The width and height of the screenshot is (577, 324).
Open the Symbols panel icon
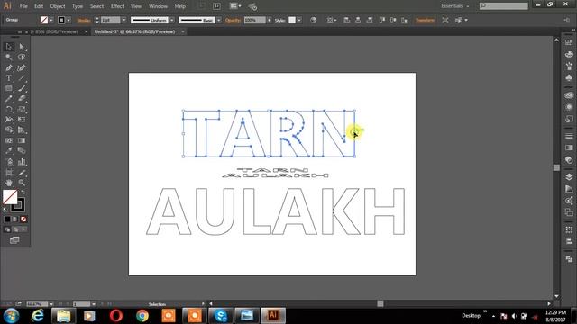pos(569,78)
